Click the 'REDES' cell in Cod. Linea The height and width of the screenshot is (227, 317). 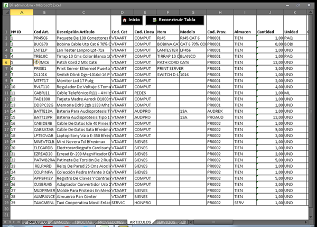click(145, 93)
